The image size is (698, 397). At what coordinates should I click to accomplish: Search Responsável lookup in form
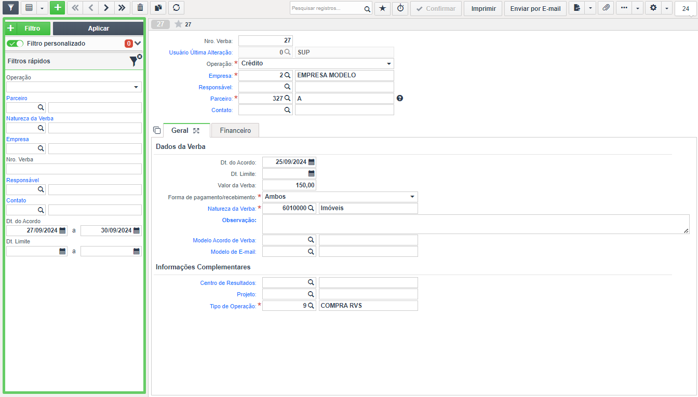tap(287, 87)
